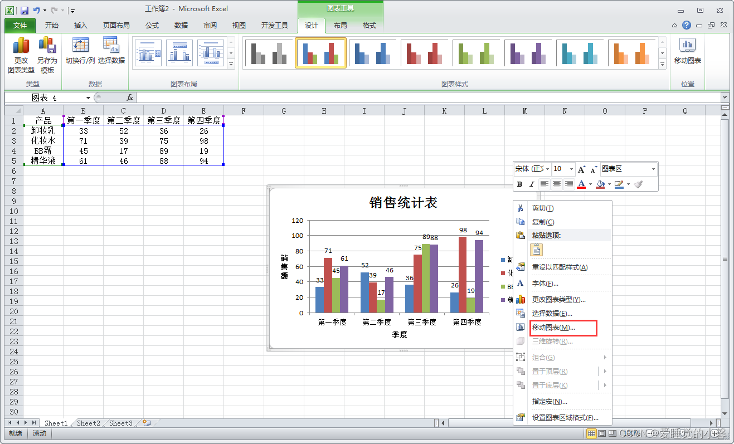Image resolution: width=734 pixels, height=444 pixels.
Task: Click red font color A button
Action: 581,184
